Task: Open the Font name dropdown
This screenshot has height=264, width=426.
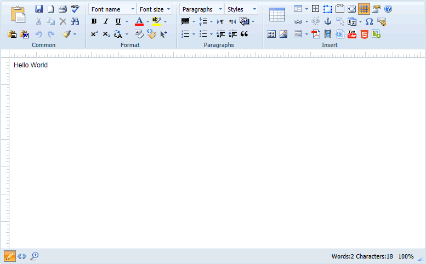Action: pos(112,9)
